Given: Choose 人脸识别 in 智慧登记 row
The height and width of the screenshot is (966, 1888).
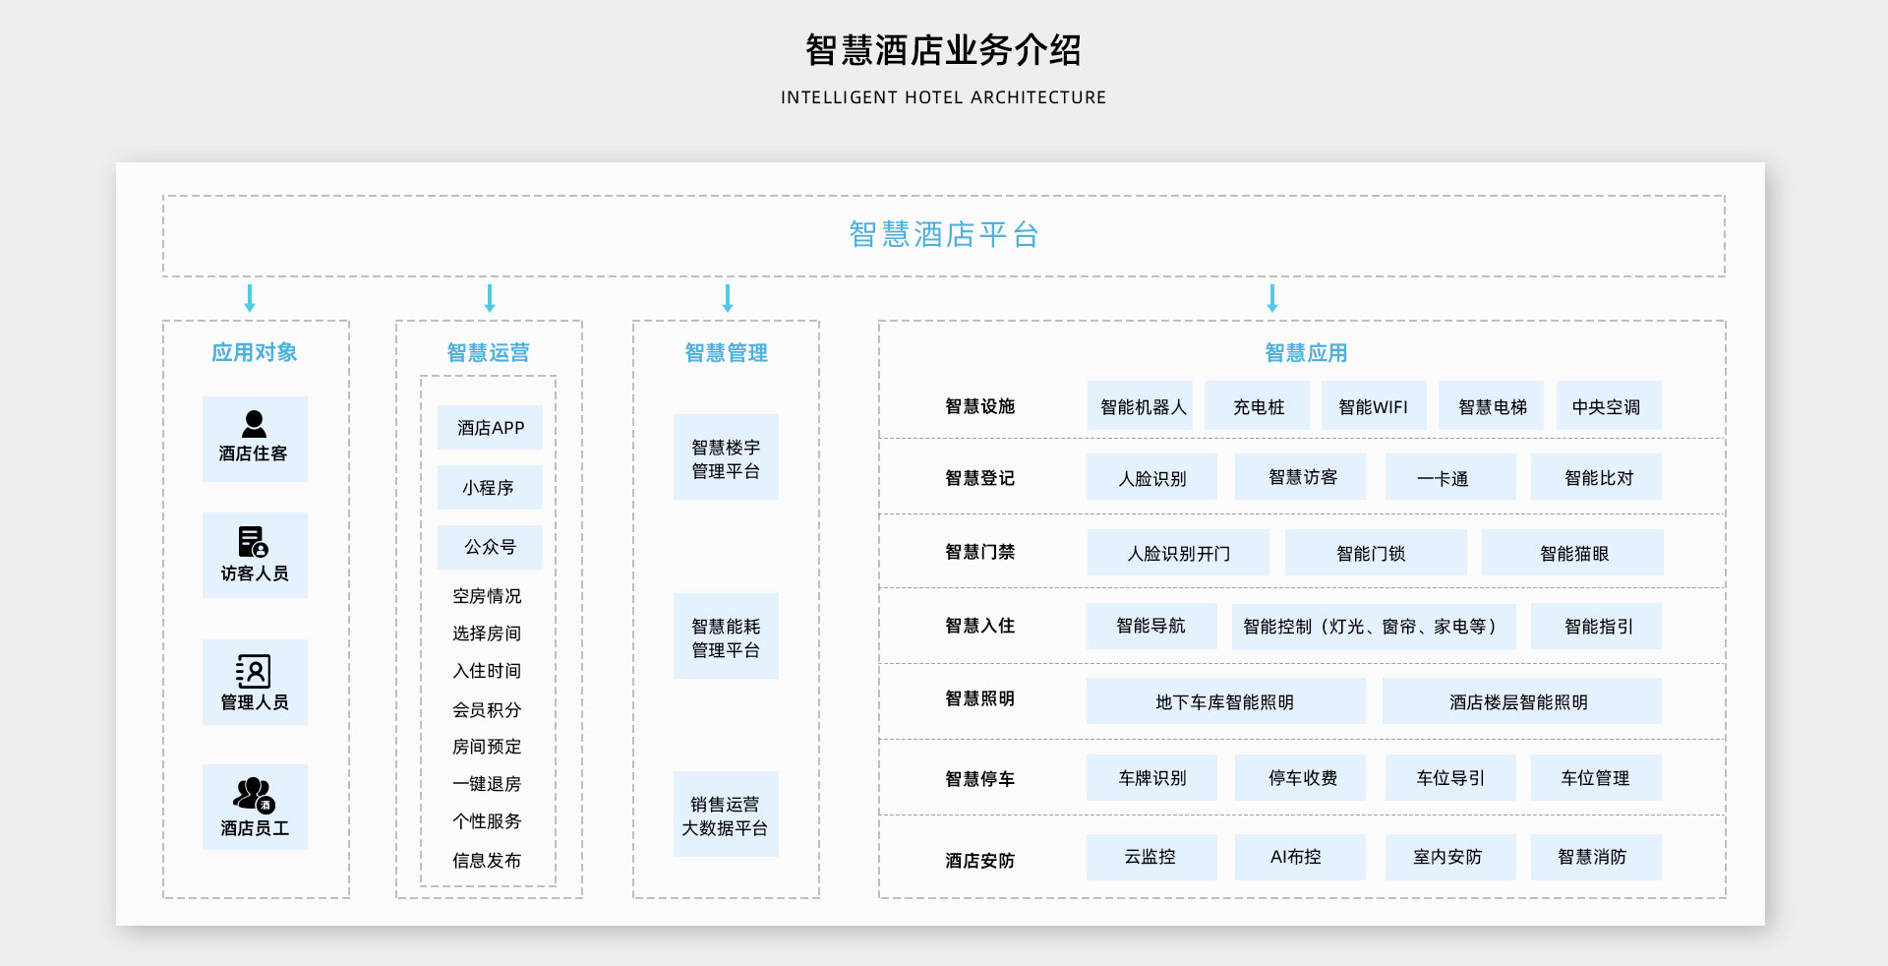Looking at the screenshot, I should (x=1151, y=478).
